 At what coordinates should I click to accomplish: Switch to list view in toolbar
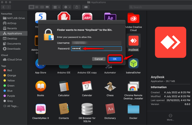[x=37, y=7]
